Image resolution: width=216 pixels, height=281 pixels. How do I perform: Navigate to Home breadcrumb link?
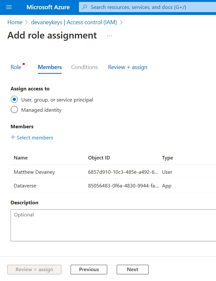click(15, 22)
